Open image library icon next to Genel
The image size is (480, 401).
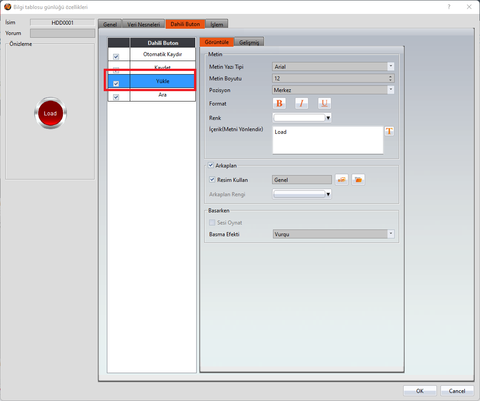pyautogui.click(x=342, y=180)
